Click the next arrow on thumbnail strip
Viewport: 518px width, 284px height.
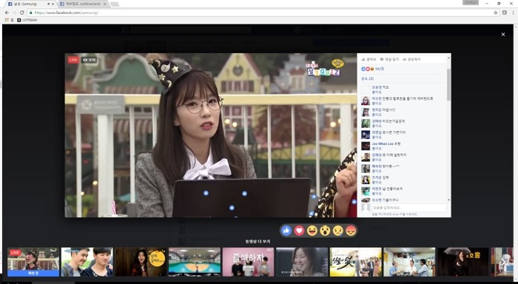pos(504,262)
